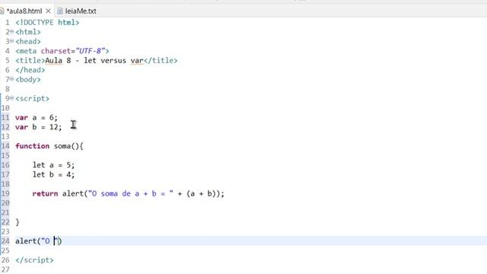
Task: Click the closing brace on line 22
Action: (18, 222)
